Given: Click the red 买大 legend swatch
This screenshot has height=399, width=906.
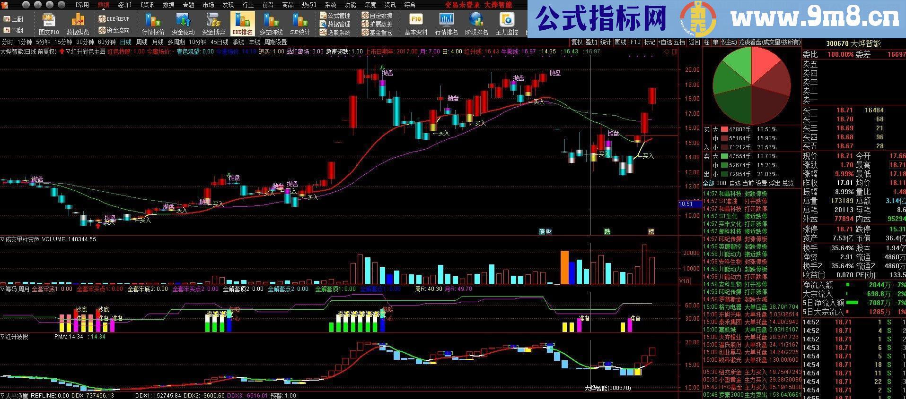Looking at the screenshot, I should pos(724,129).
